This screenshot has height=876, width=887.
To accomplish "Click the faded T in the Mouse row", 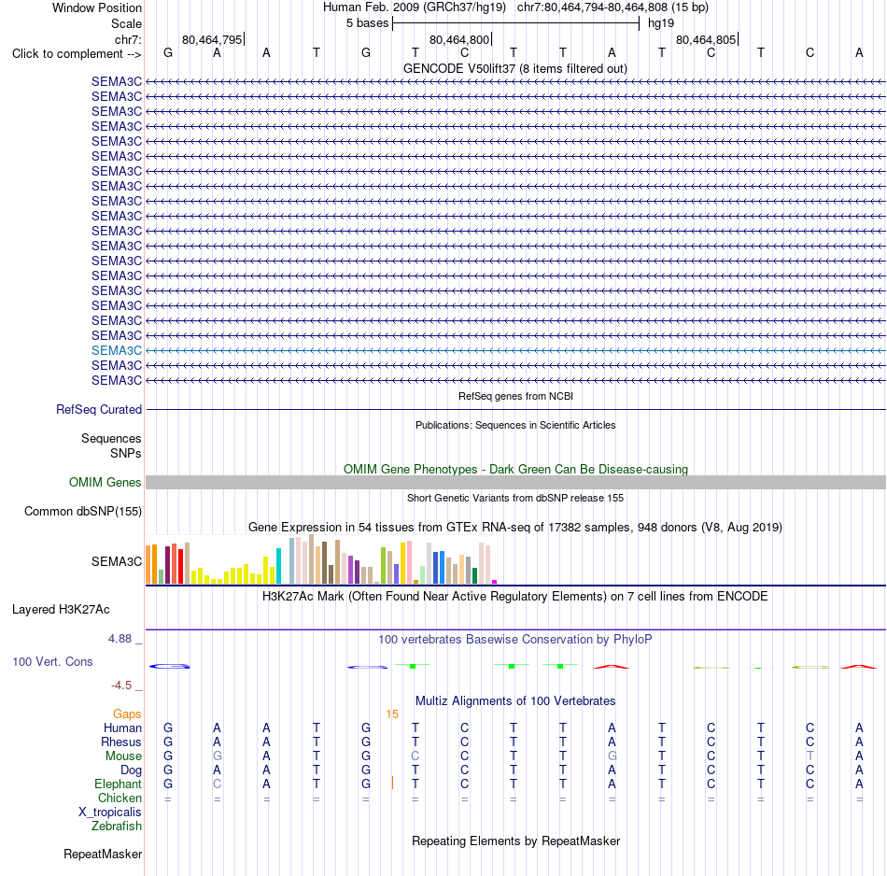I will point(810,756).
